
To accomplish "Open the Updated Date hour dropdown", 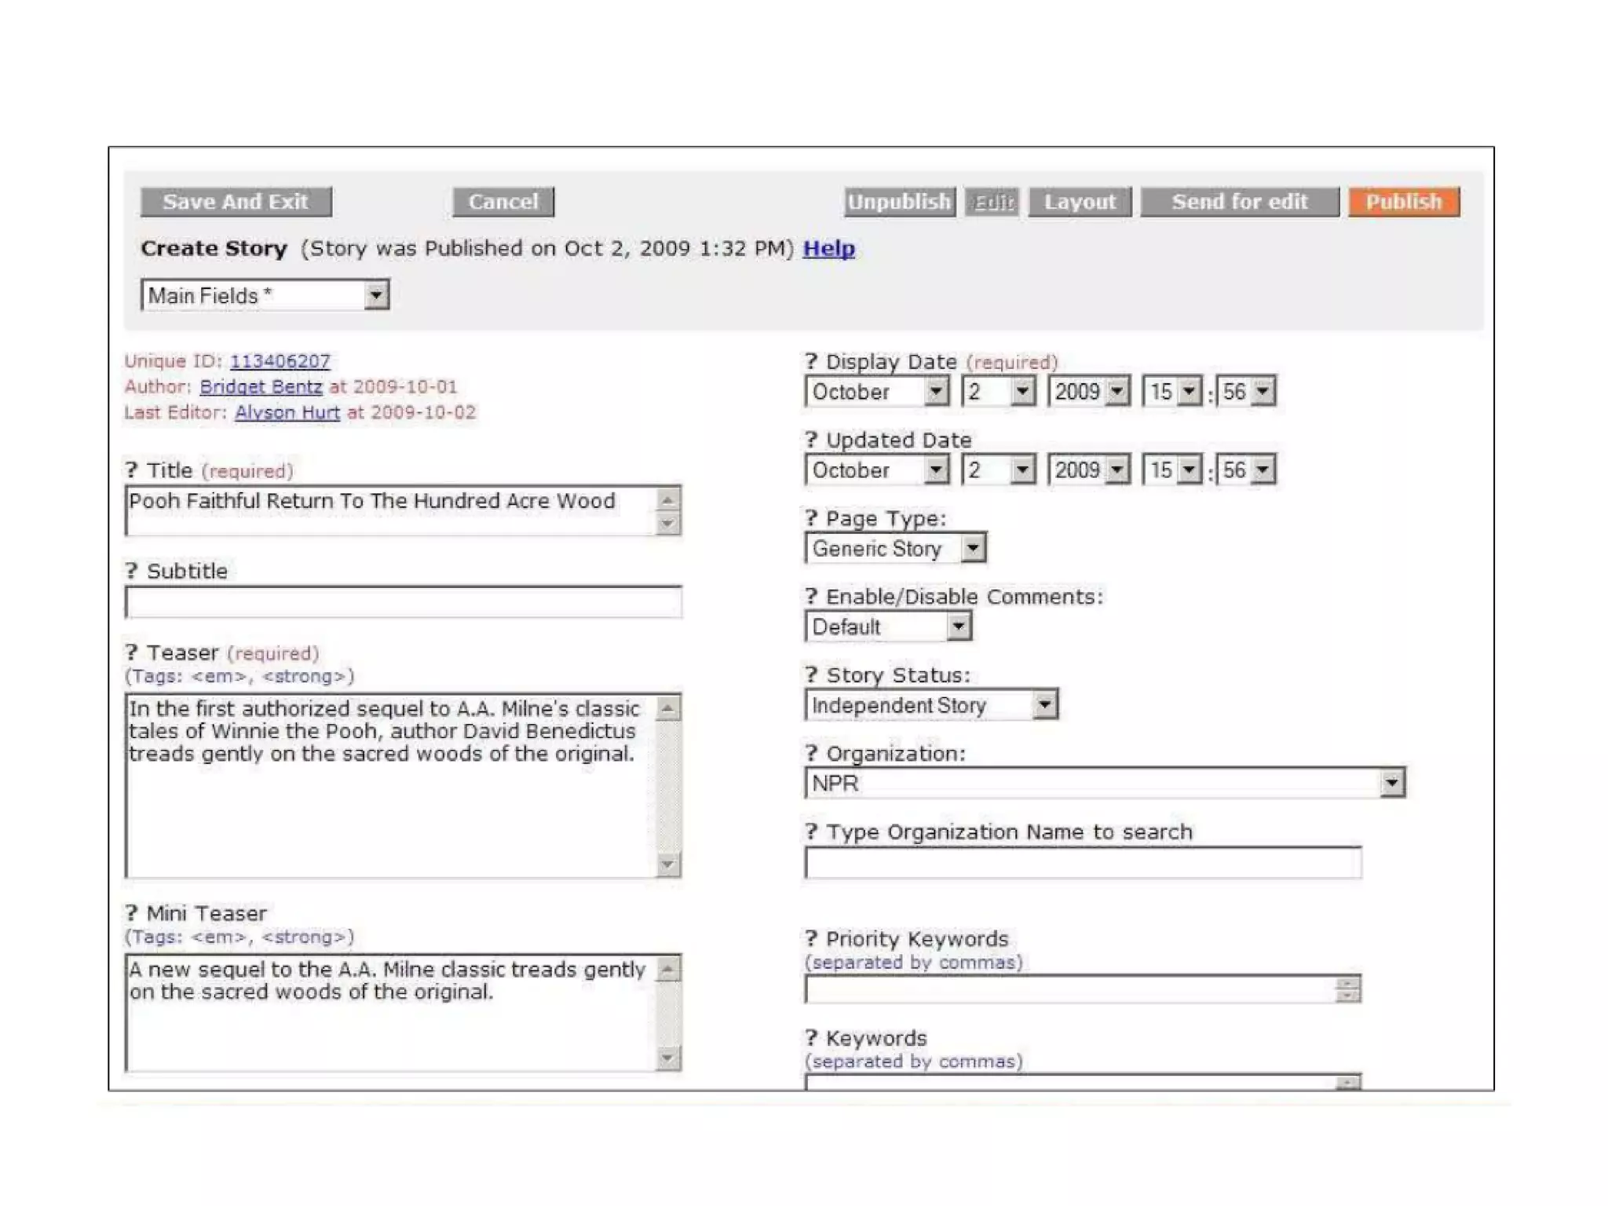I will pos(1172,470).
